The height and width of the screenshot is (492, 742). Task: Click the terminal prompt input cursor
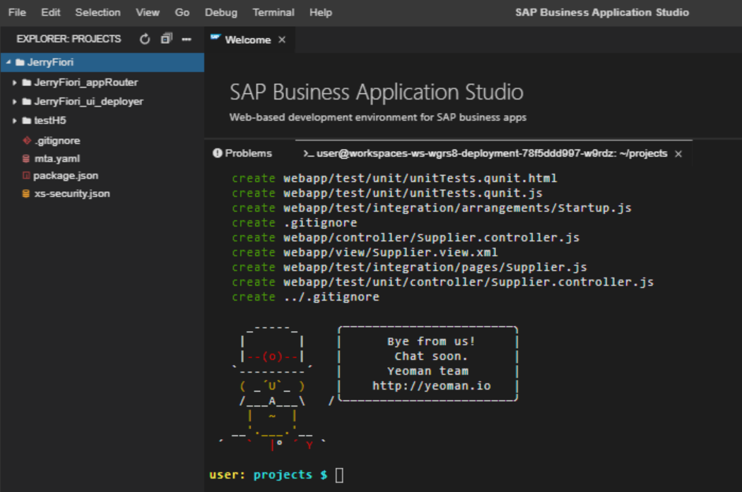[x=339, y=474]
